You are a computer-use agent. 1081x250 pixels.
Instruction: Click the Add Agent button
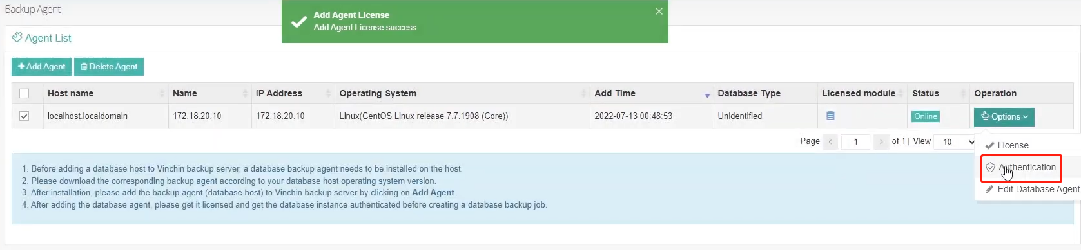[41, 67]
